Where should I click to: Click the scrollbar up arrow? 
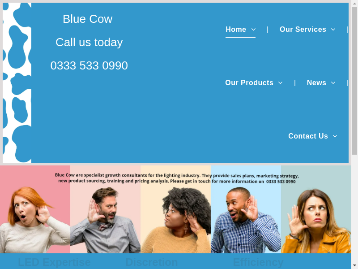(x=354, y=3)
